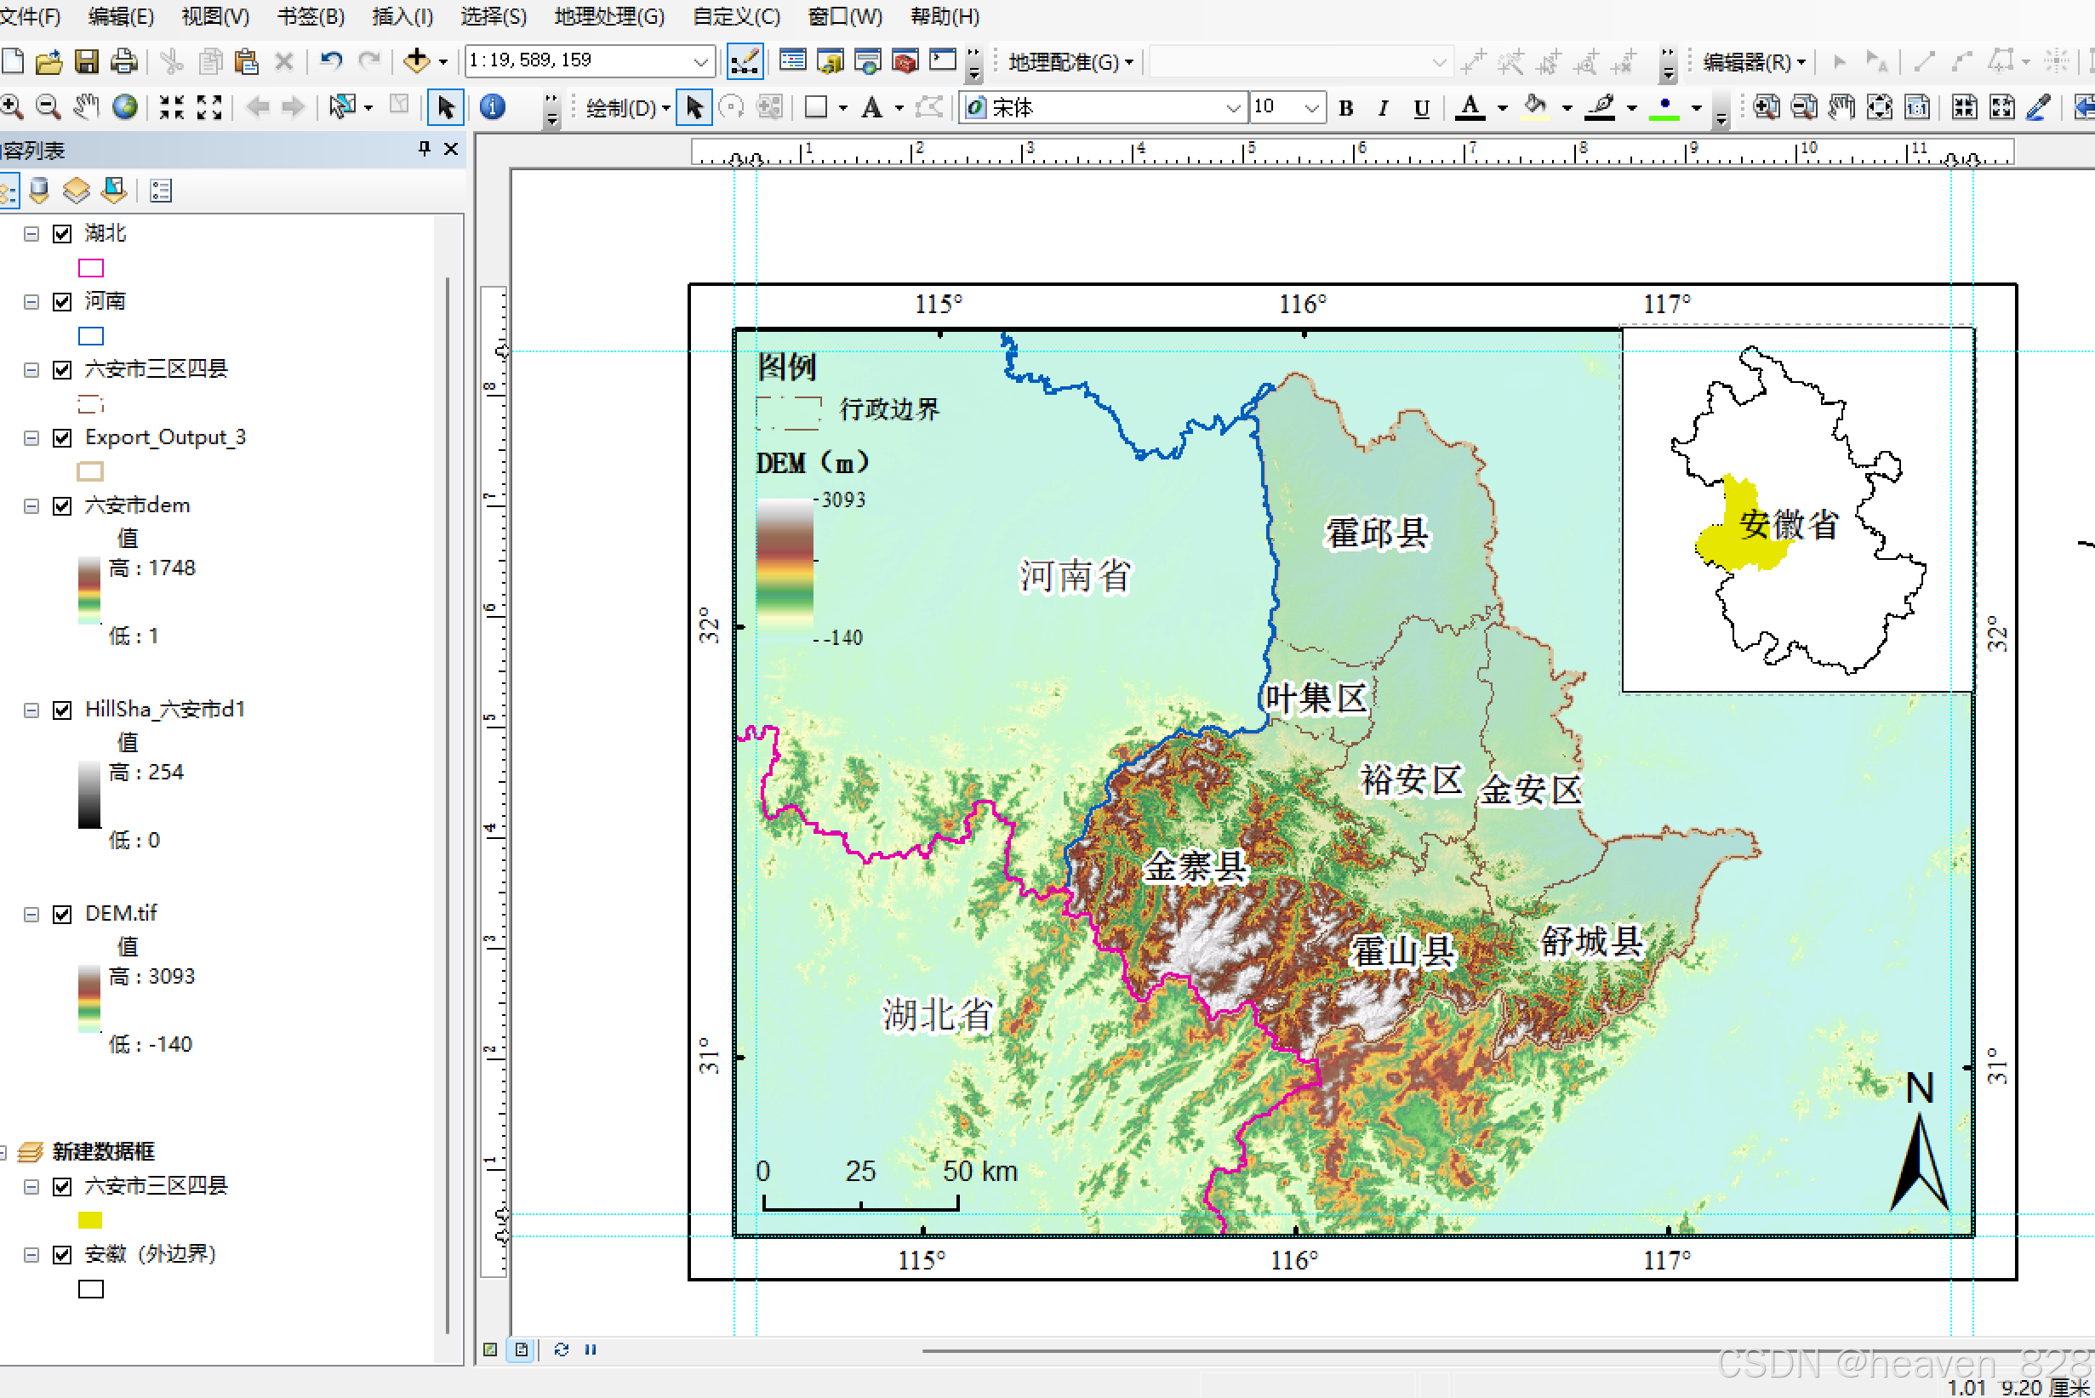The width and height of the screenshot is (2095, 1398).
Task: Uncheck the 湖北 layer checkbox
Action: [62, 234]
